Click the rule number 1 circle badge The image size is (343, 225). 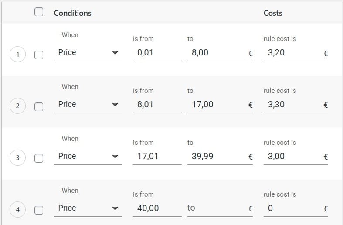(x=17, y=55)
